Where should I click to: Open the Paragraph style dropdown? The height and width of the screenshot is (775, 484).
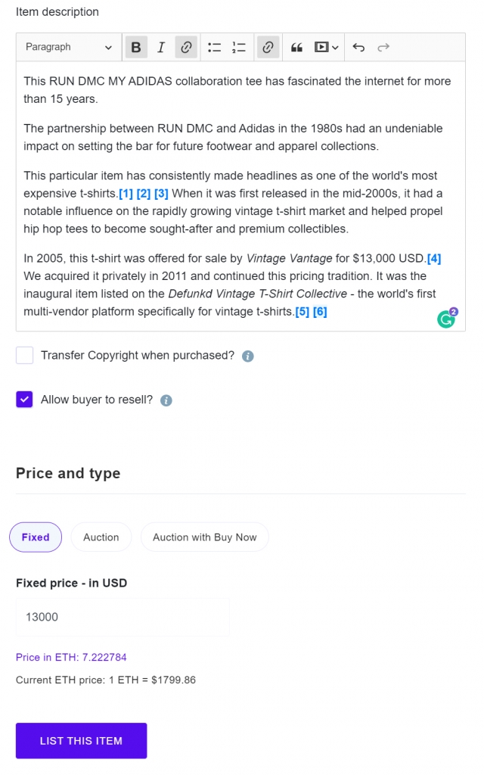pos(68,47)
